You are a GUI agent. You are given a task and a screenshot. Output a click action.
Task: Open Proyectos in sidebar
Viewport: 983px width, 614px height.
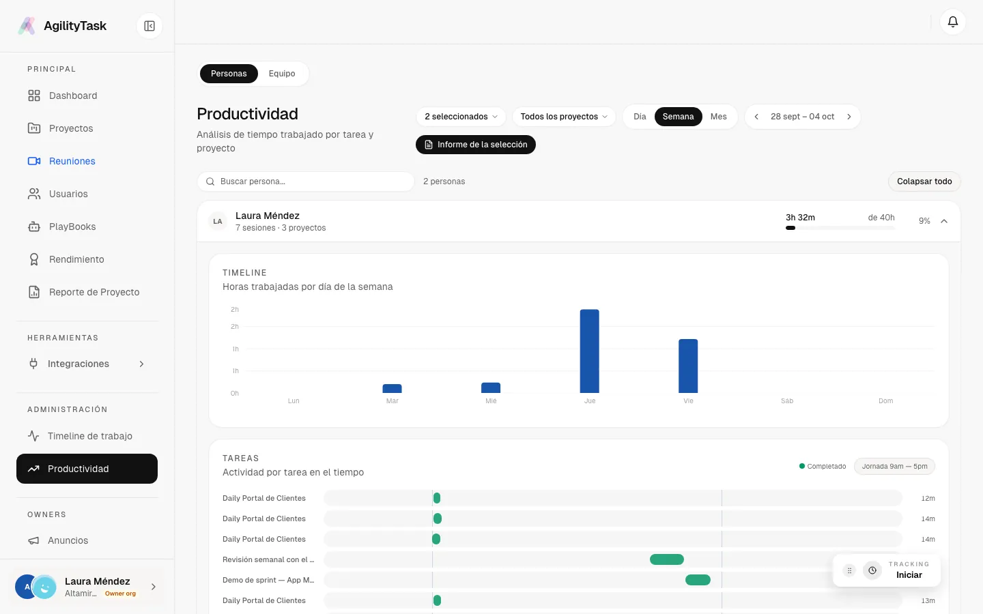(x=87, y=128)
